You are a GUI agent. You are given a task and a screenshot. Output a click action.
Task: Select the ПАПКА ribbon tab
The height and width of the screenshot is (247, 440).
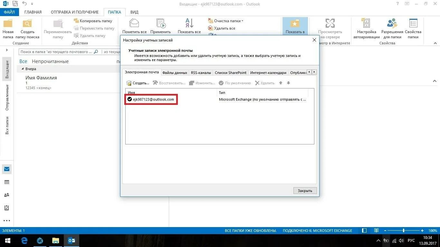coord(114,12)
